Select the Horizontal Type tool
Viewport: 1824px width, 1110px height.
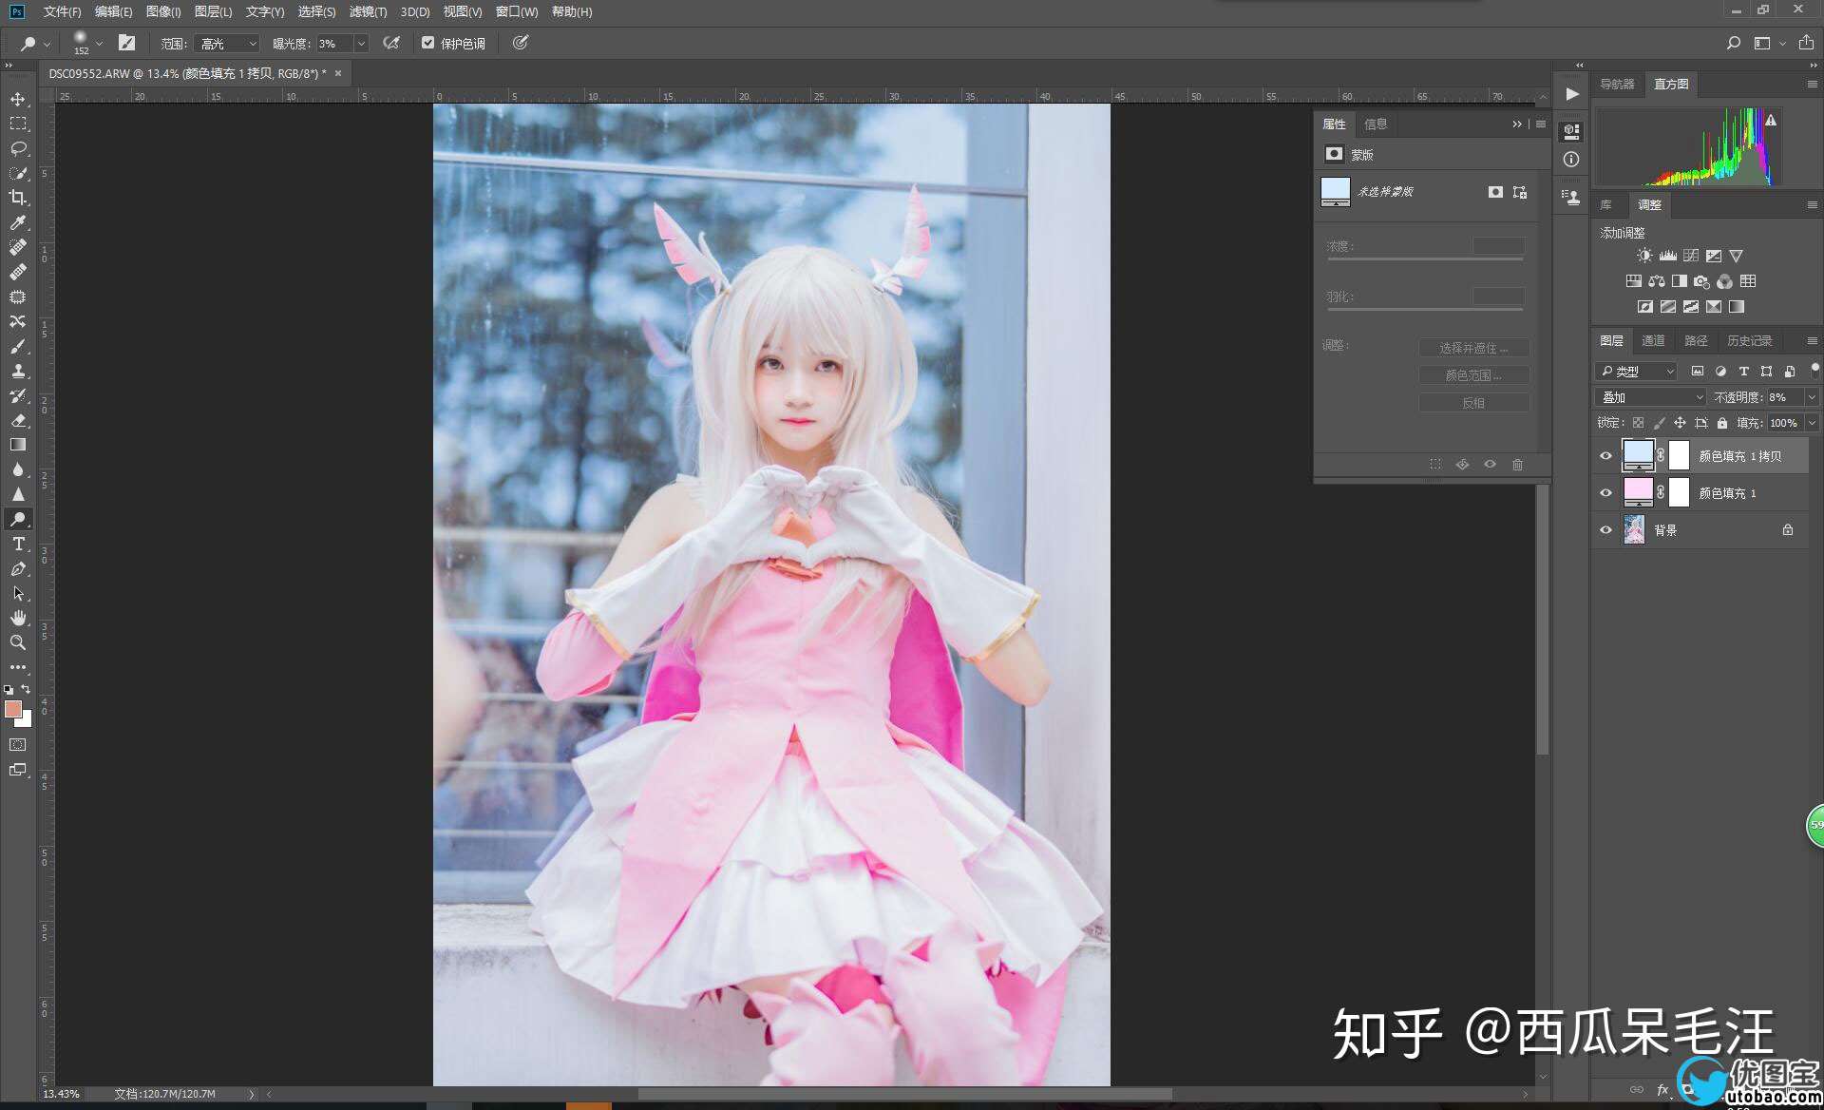click(18, 544)
